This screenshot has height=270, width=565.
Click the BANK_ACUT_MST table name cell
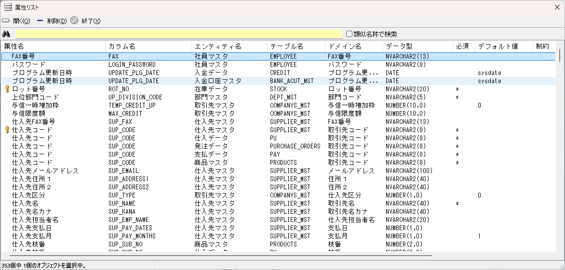(x=292, y=81)
